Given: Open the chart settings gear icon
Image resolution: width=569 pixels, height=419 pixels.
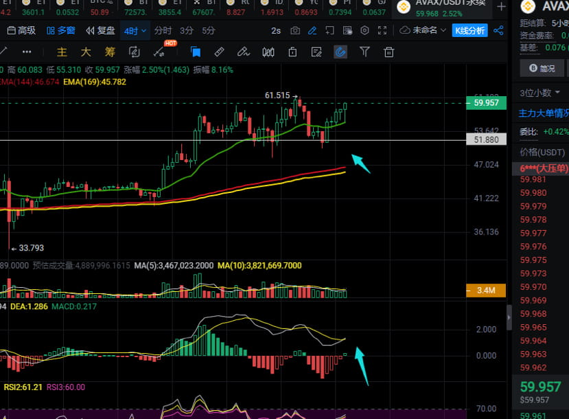Looking at the screenshot, I should click(x=364, y=30).
